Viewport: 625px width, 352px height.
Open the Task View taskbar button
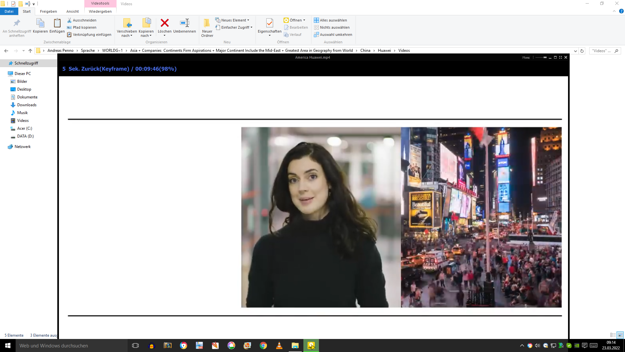135,345
